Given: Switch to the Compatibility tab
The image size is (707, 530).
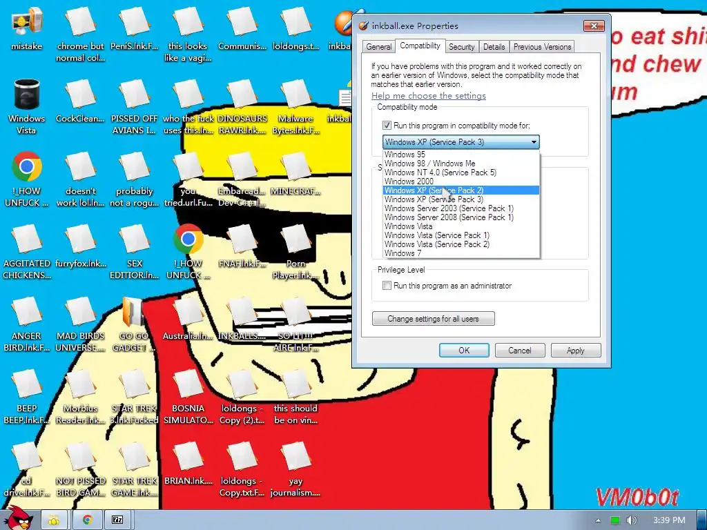Looking at the screenshot, I should [420, 46].
